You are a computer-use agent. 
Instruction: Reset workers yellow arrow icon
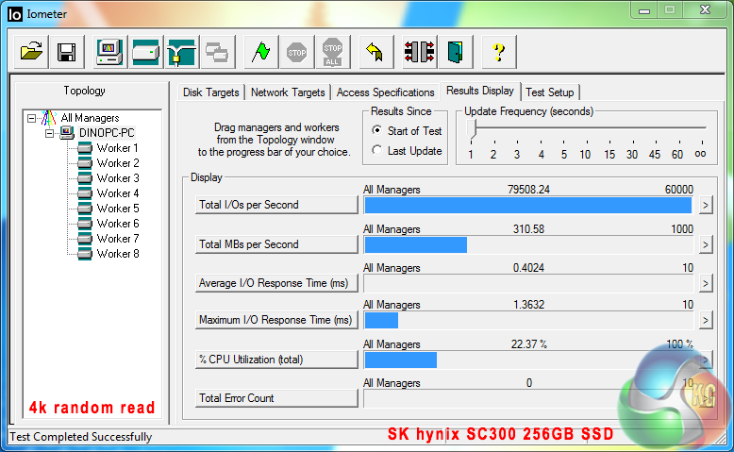[x=375, y=52]
